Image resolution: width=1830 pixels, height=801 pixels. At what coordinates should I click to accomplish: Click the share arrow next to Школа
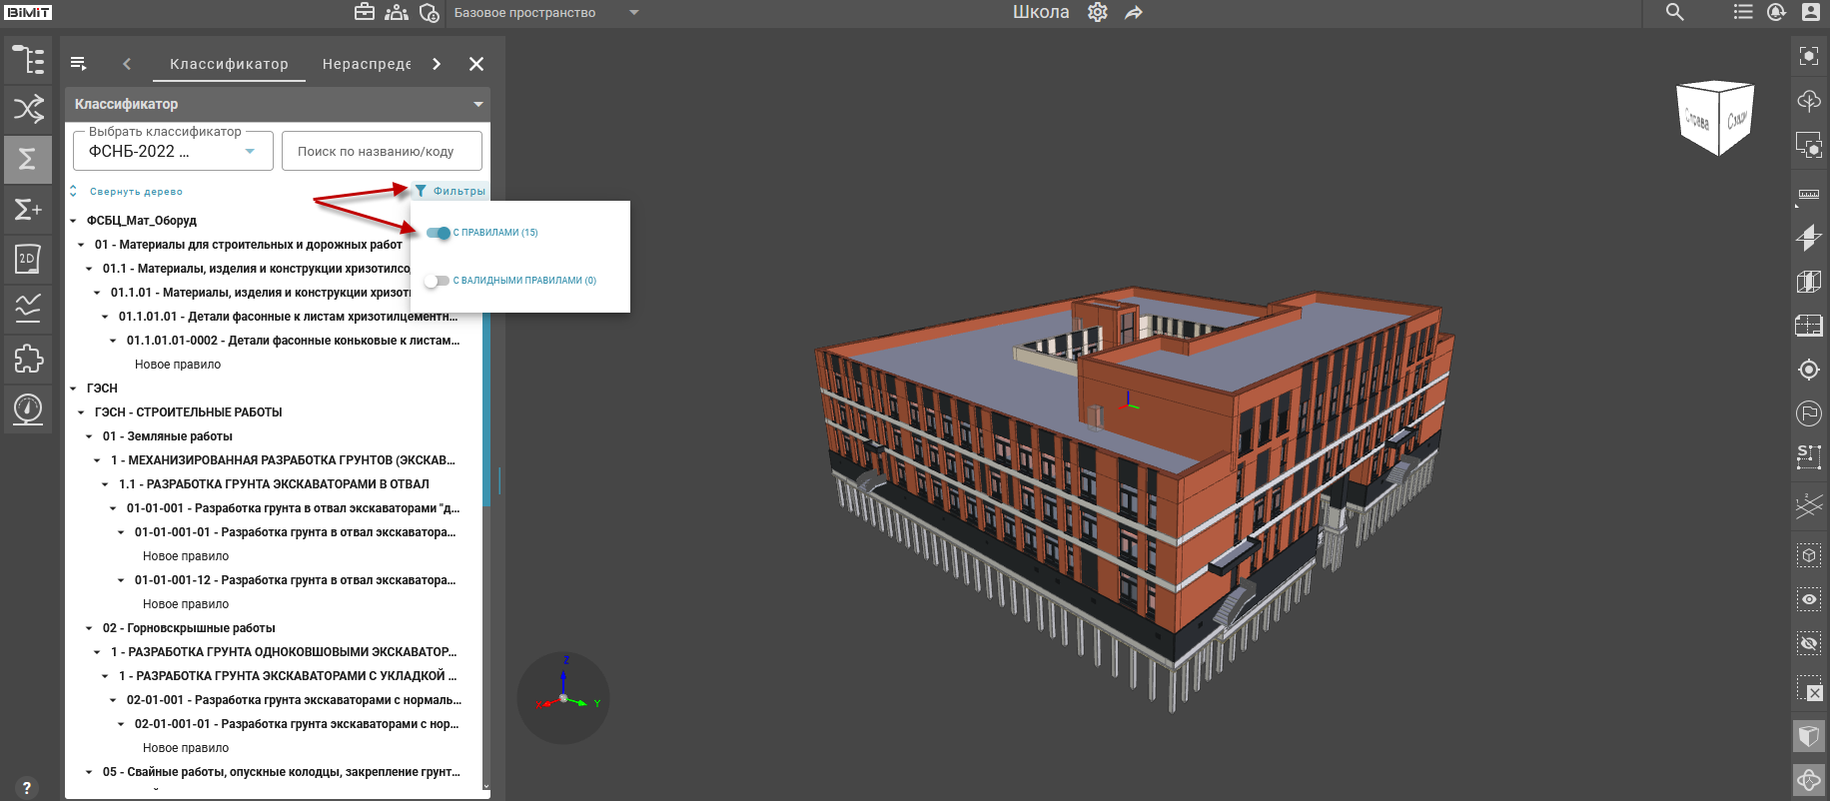pos(1134,13)
